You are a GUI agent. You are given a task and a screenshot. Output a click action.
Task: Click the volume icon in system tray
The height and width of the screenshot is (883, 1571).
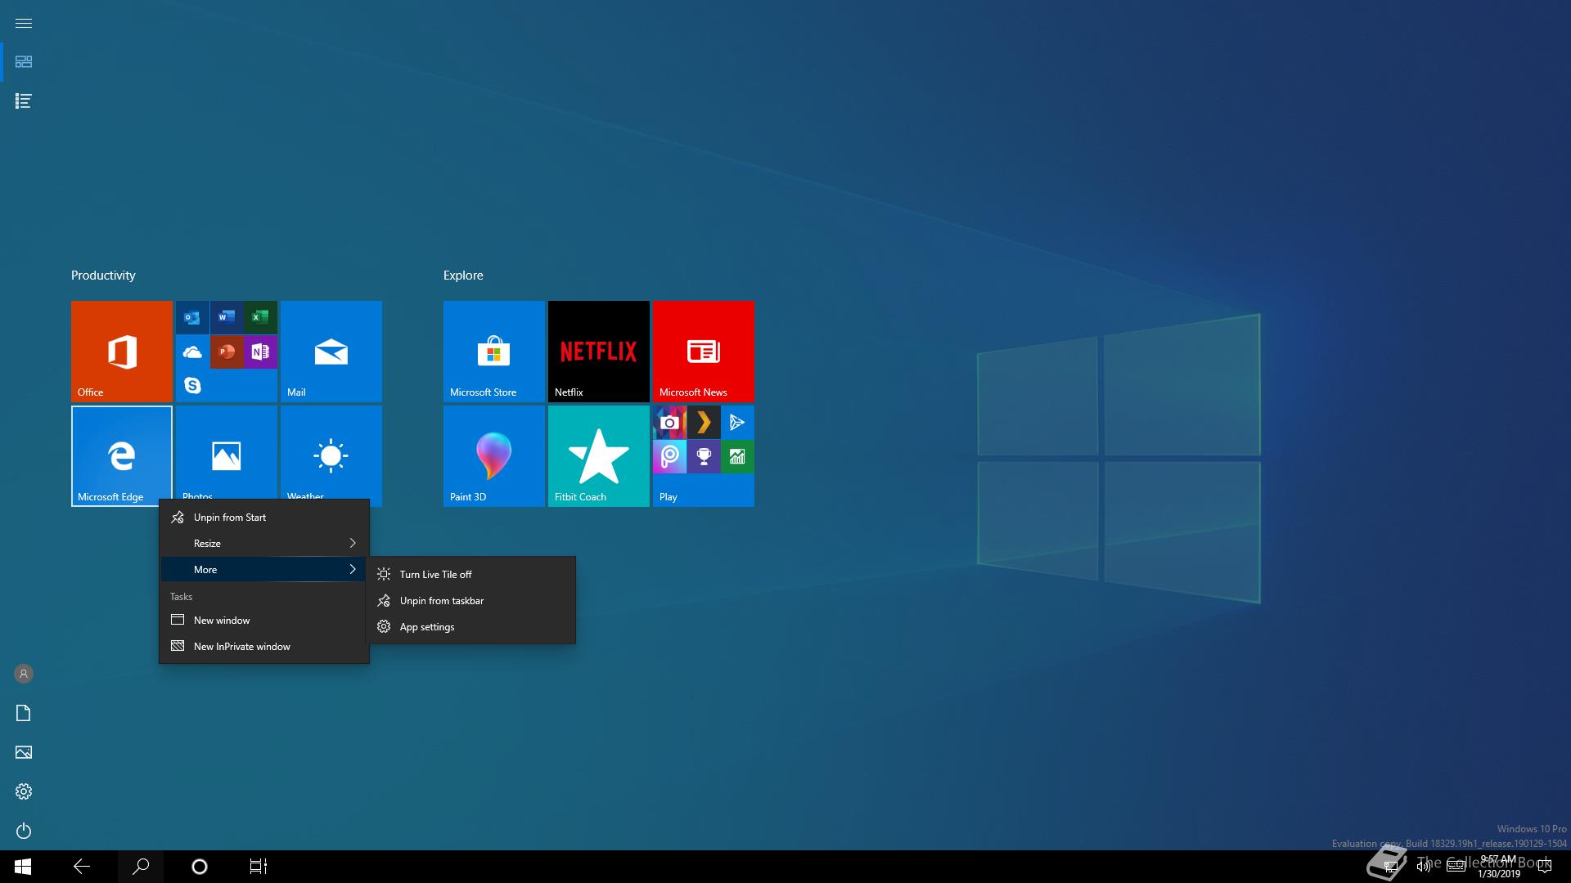1424,867
